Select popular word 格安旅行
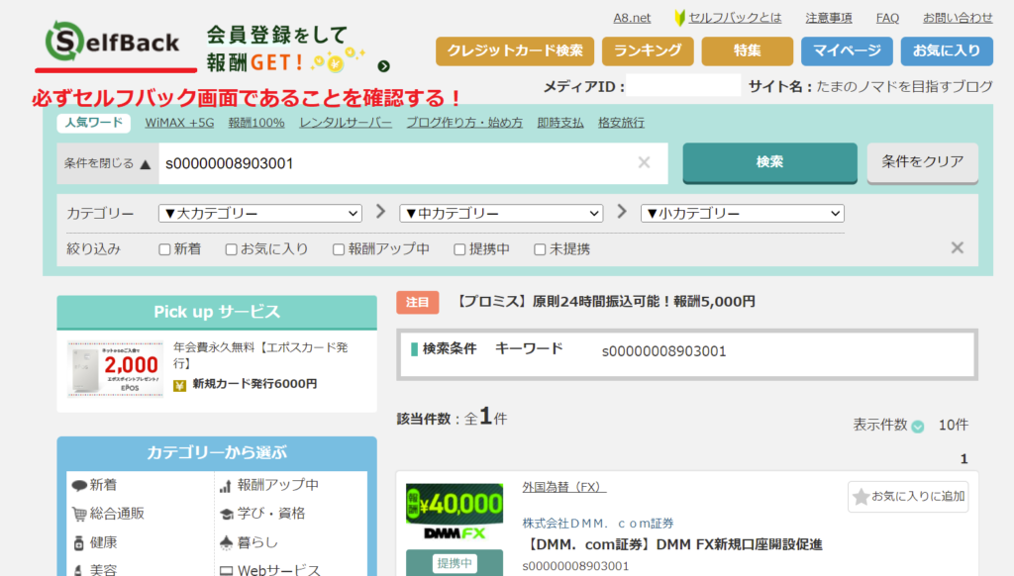The image size is (1014, 576). pos(621,123)
